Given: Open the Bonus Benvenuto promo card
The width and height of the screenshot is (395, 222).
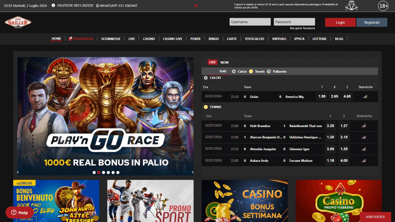Looking at the screenshot, I should (x=56, y=201).
